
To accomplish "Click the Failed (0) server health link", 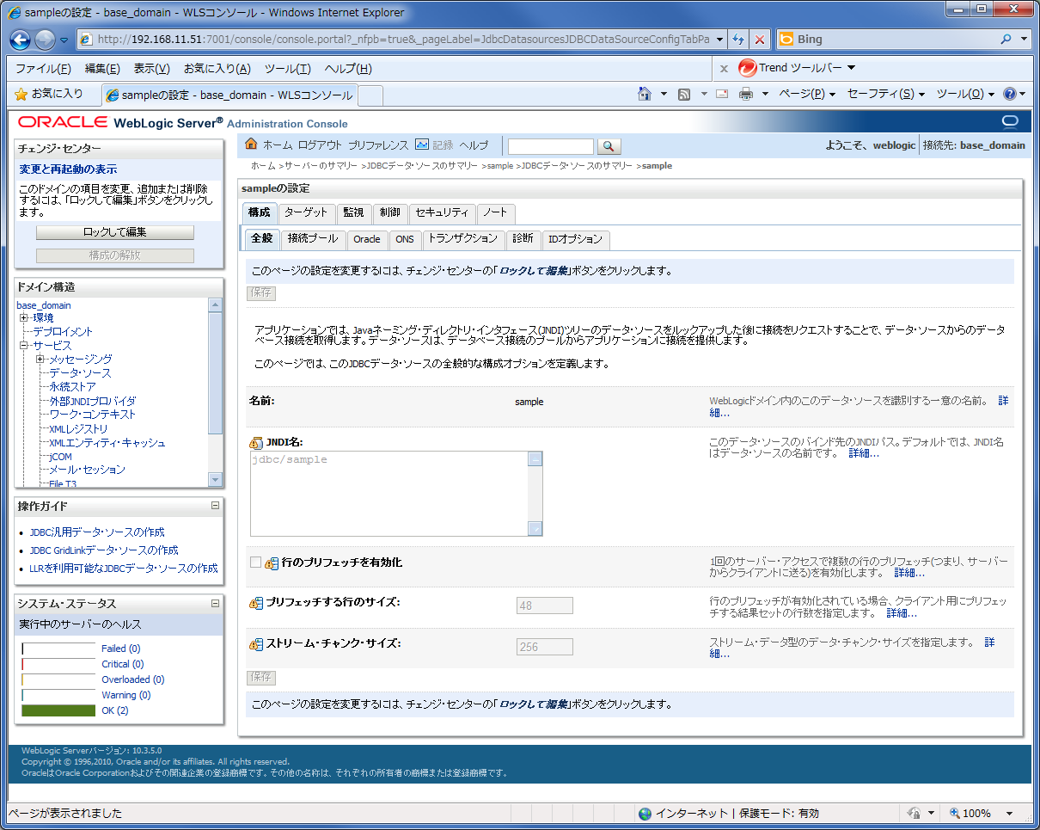I will coord(121,649).
